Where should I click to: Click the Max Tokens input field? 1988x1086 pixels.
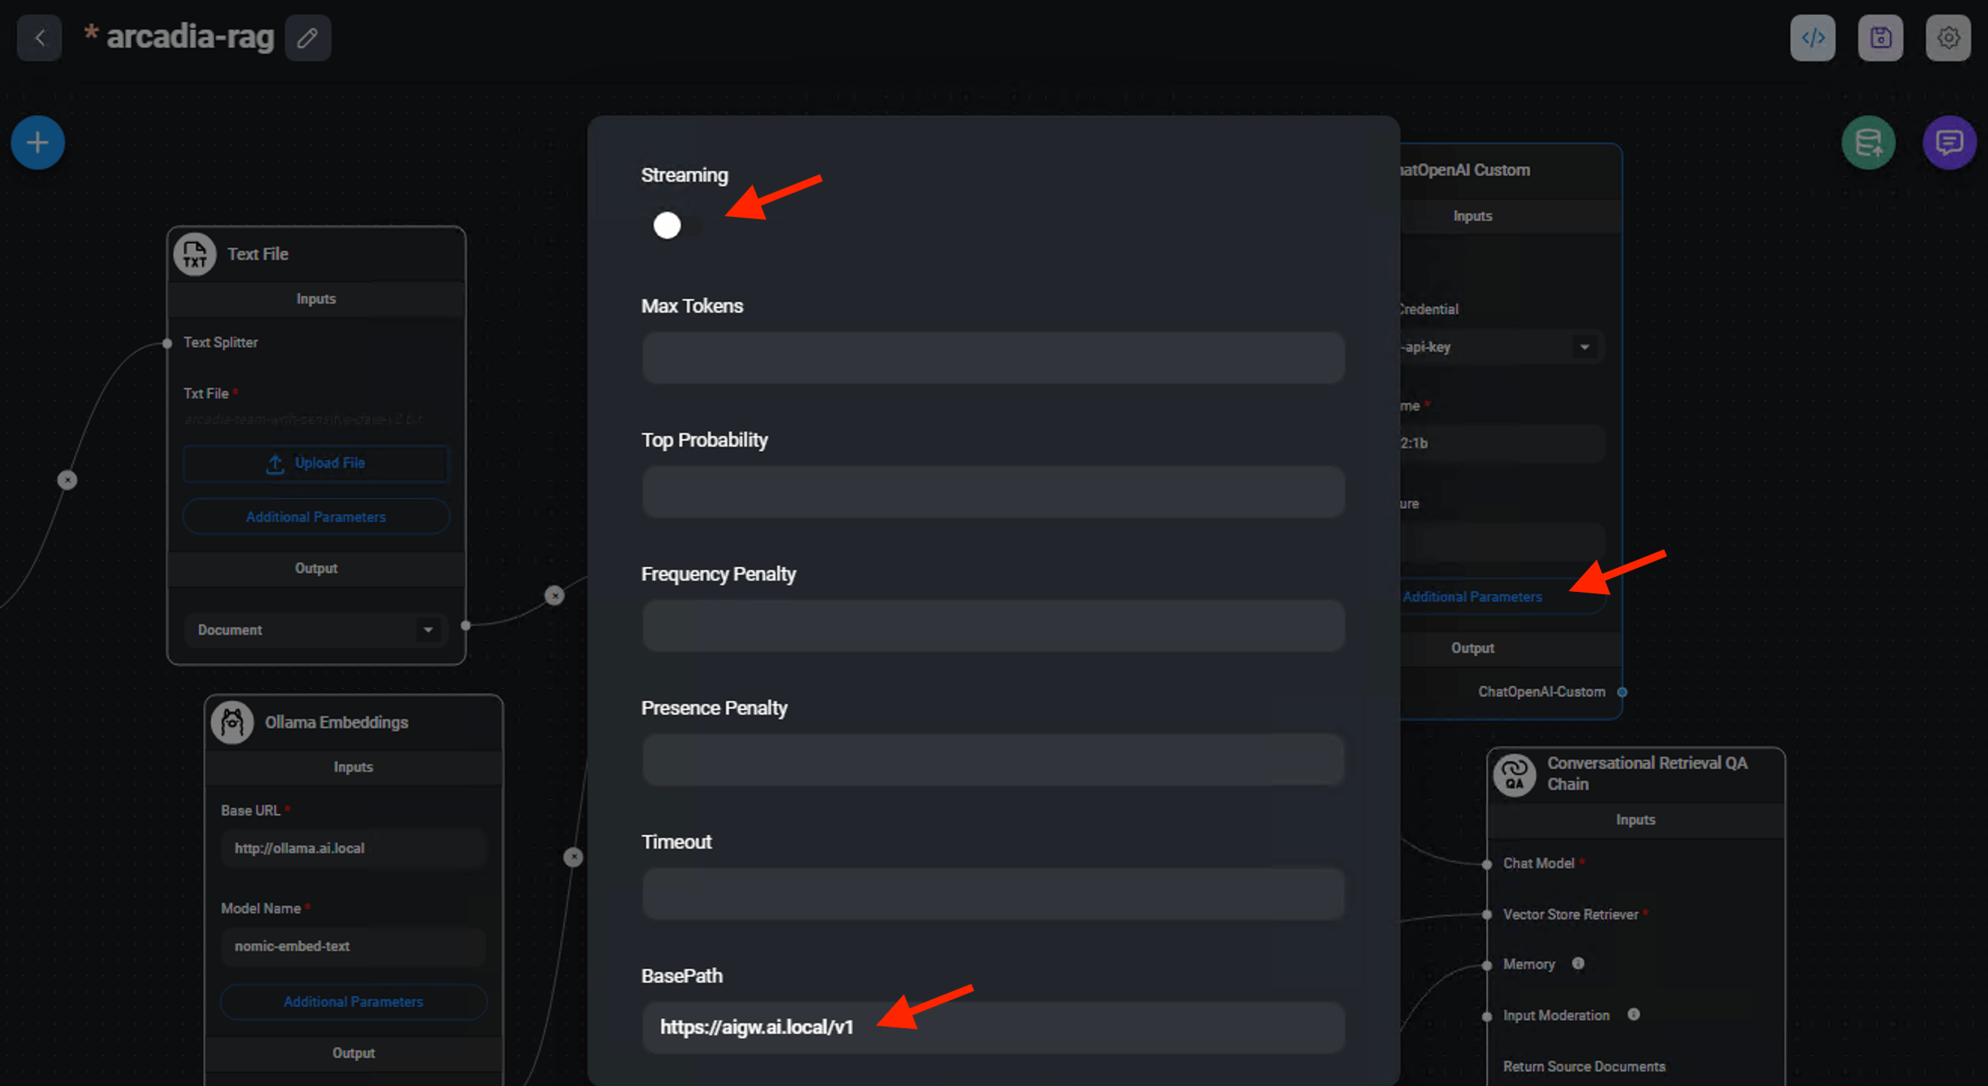coord(992,358)
